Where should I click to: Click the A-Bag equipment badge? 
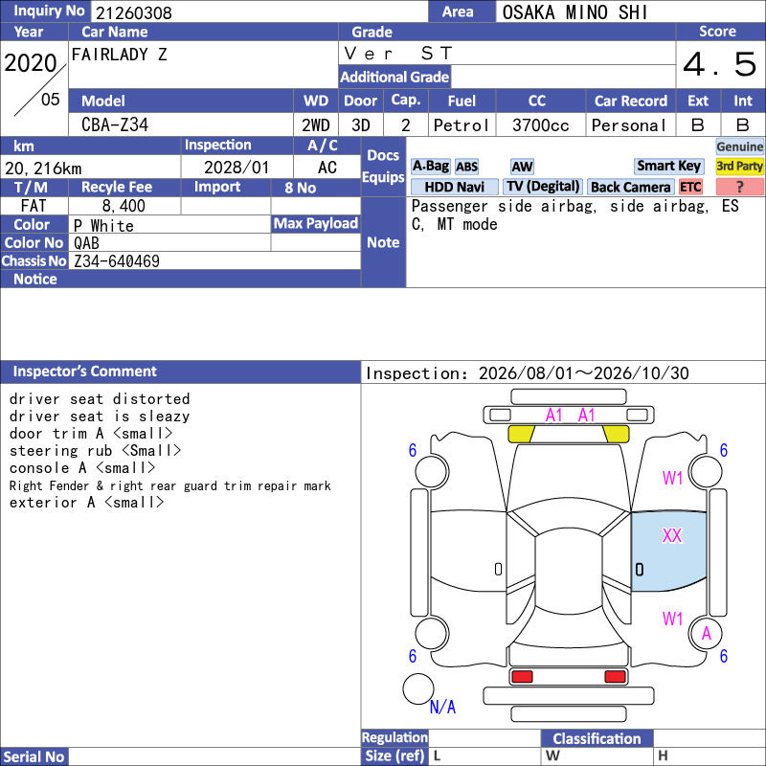pos(430,167)
